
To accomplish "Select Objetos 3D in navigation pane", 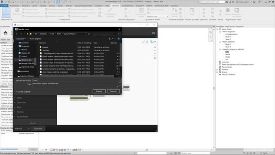I will [26, 53].
